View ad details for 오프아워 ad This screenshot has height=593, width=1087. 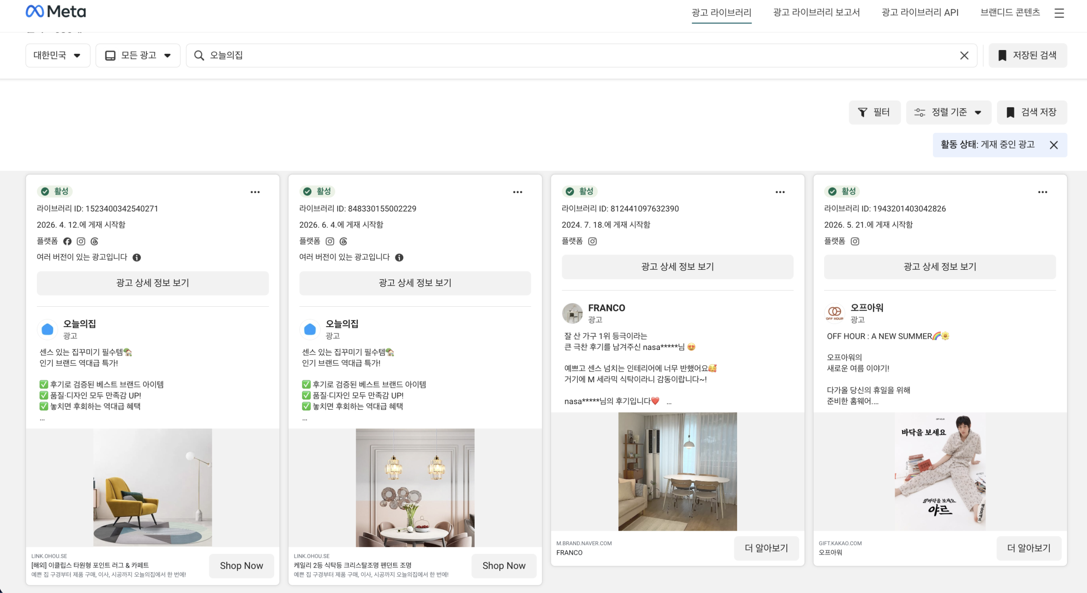[940, 267]
